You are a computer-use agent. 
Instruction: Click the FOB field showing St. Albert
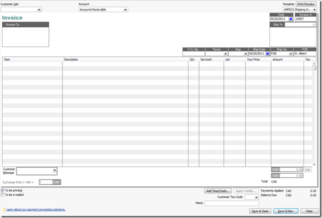coord(305,53)
